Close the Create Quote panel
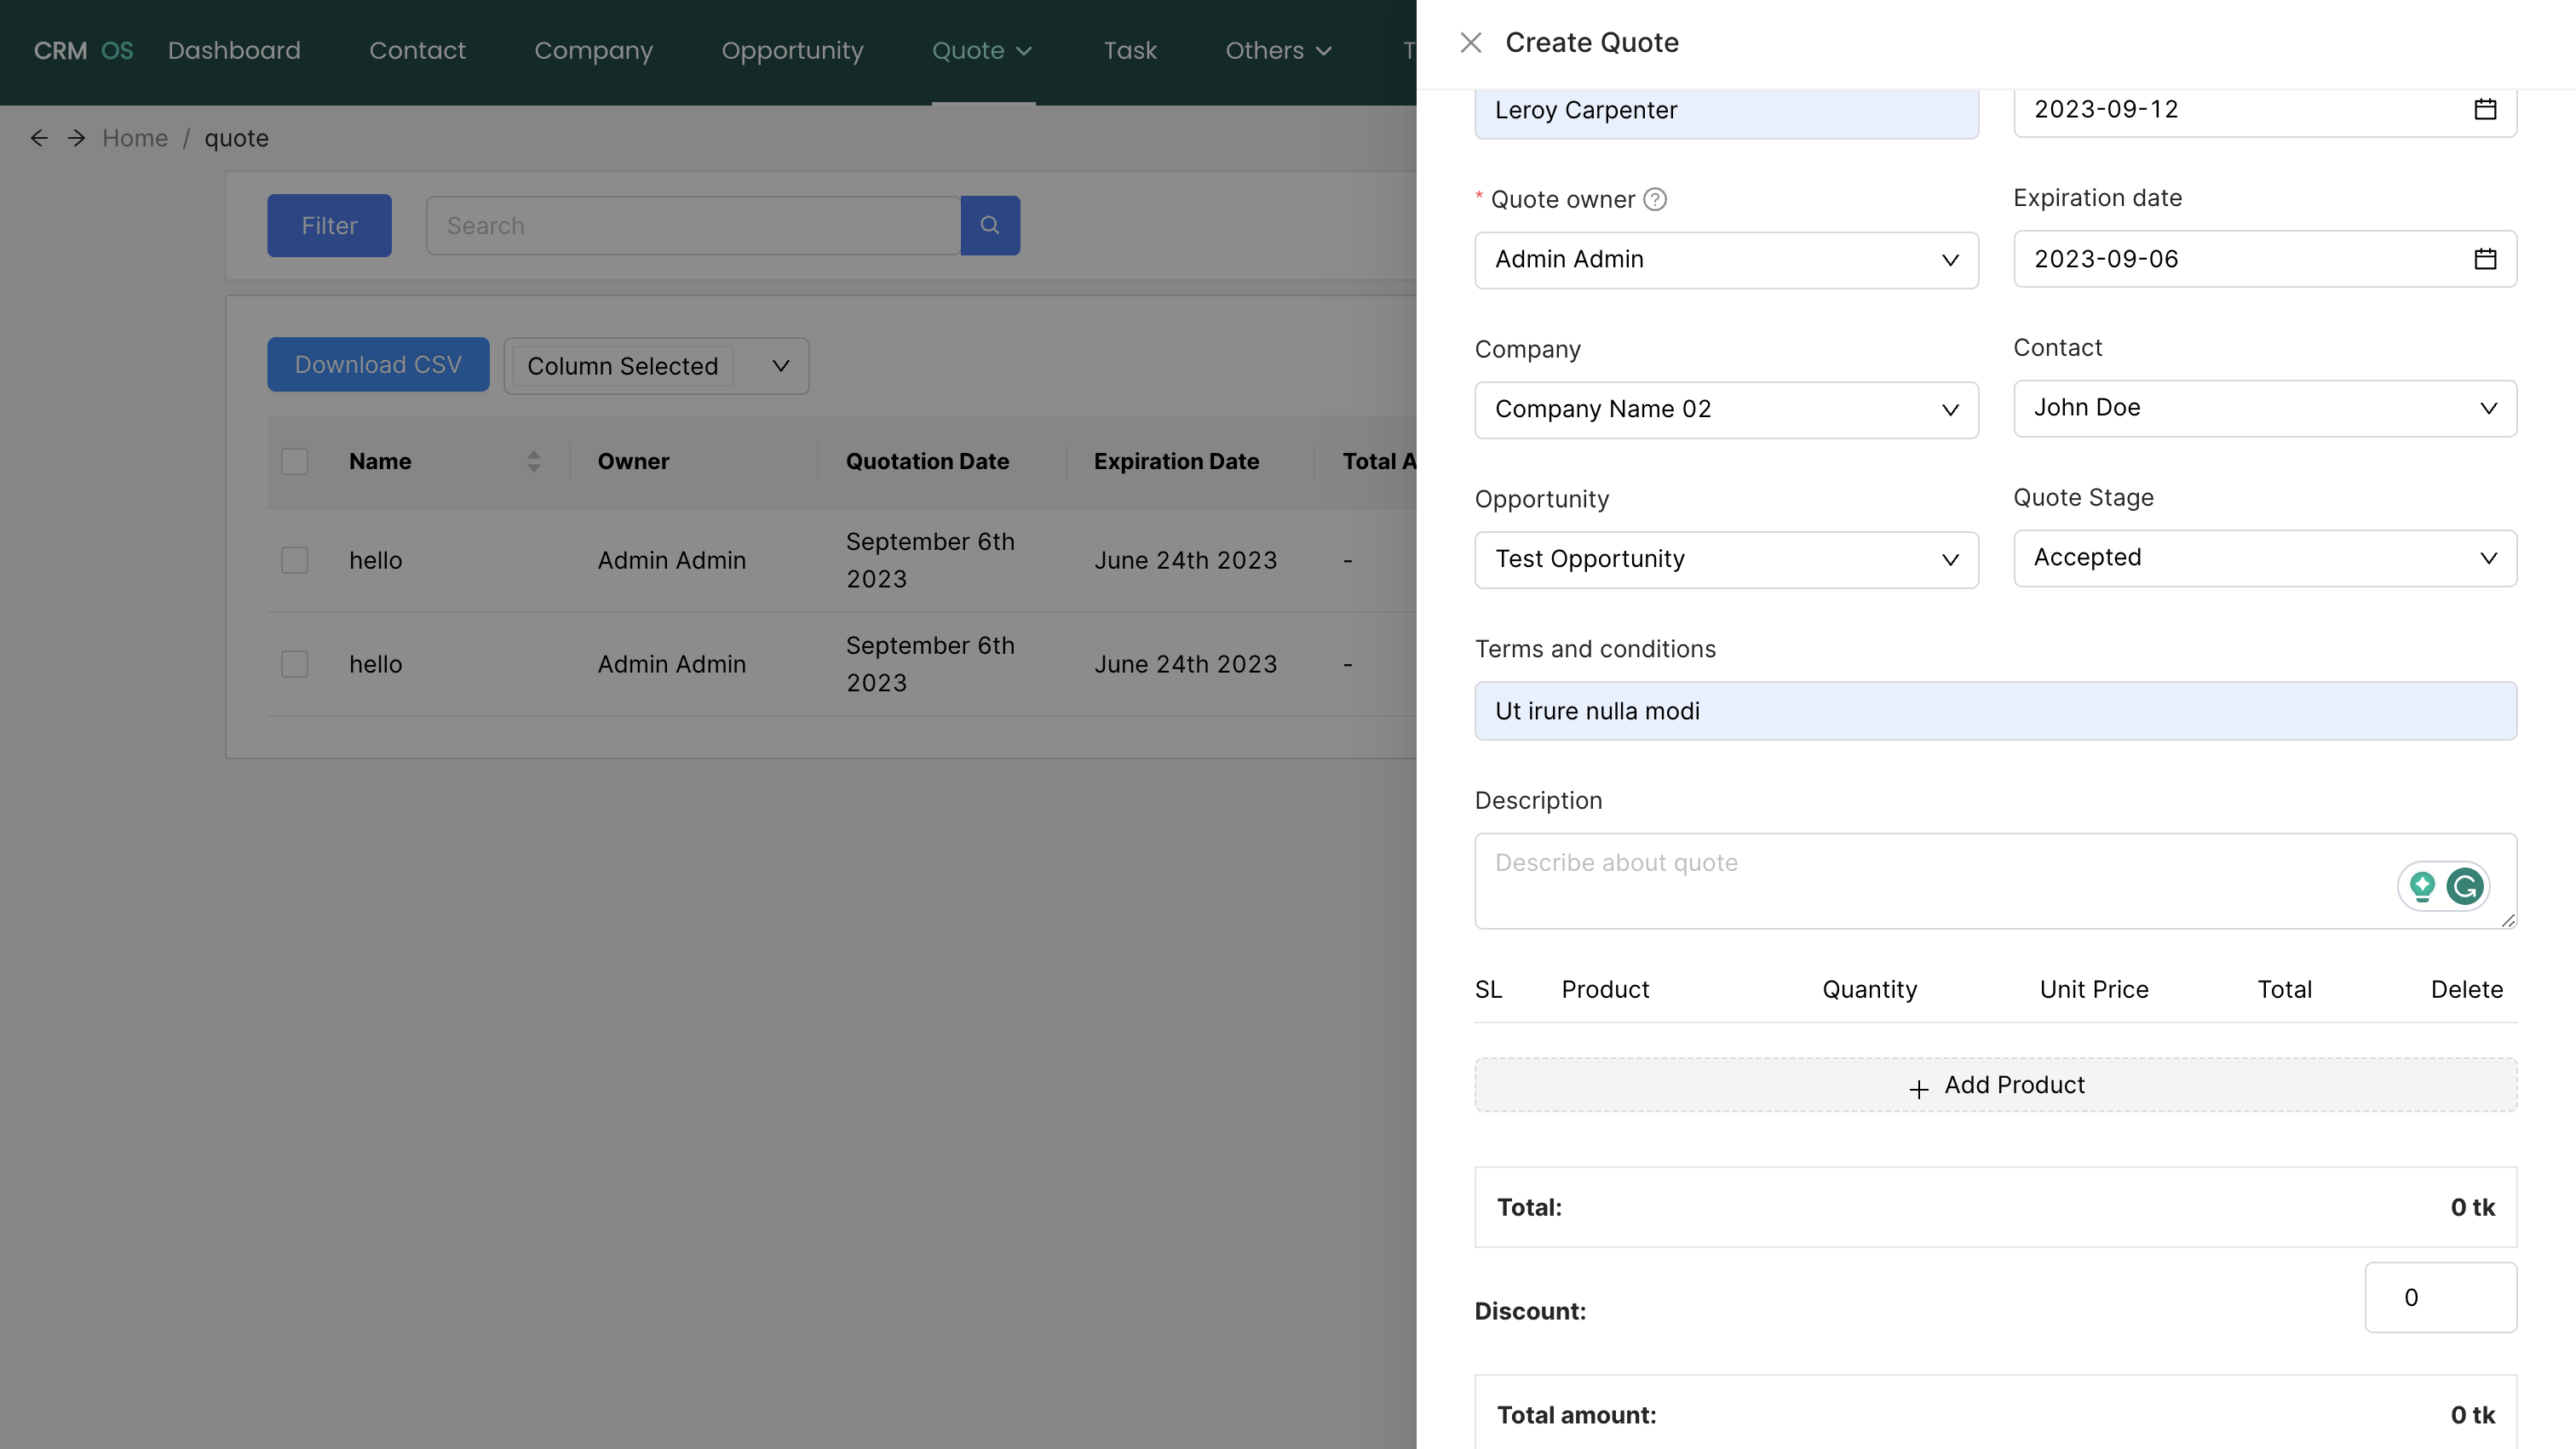Viewport: 2576px width, 1449px height. click(x=1470, y=42)
